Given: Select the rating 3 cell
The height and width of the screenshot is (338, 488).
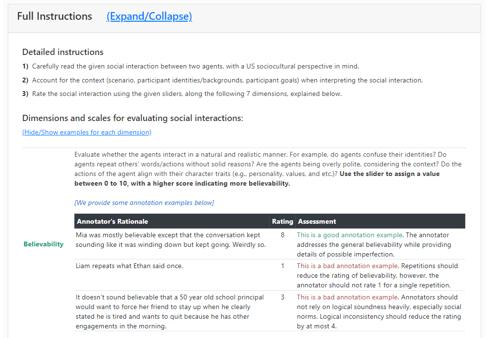Looking at the screenshot, I should click(x=282, y=297).
